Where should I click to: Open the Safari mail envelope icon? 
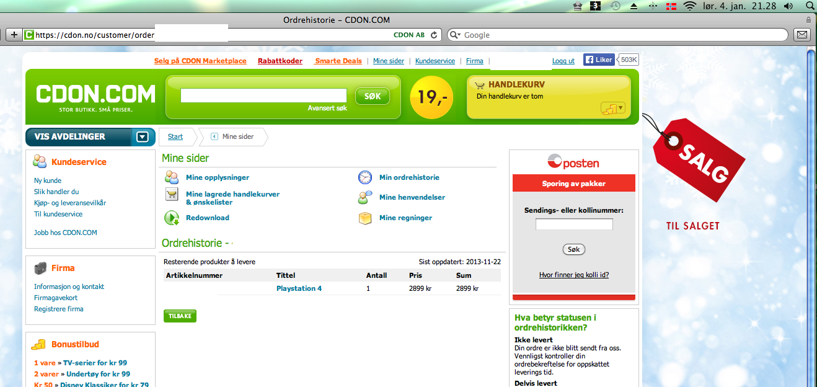click(802, 35)
